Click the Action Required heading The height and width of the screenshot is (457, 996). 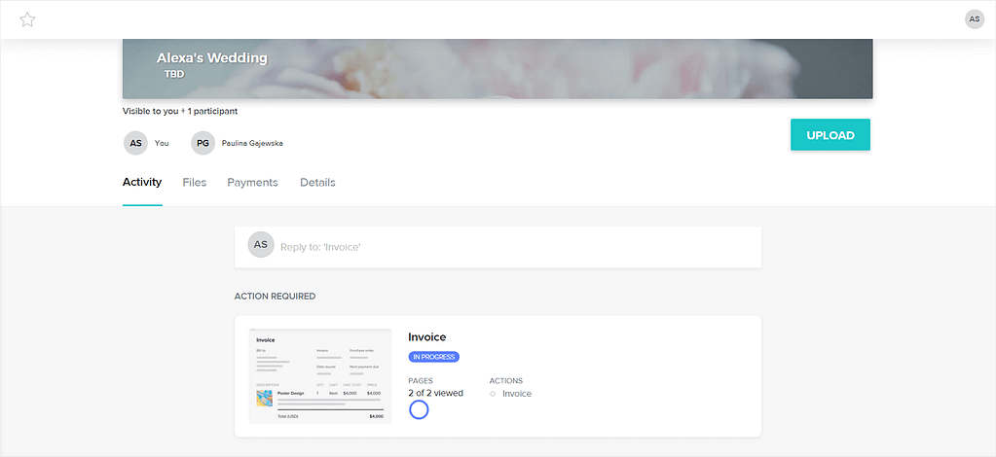(275, 297)
